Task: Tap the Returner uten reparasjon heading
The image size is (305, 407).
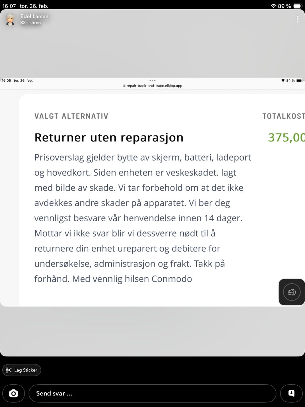Action: coord(109,137)
